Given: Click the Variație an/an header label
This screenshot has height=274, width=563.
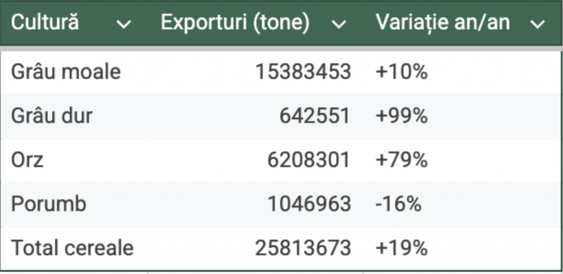Looking at the screenshot, I should 443,23.
